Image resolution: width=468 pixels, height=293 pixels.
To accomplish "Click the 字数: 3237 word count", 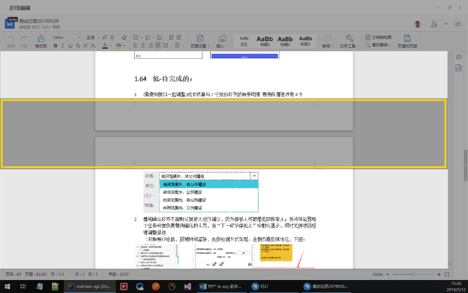I will (x=118, y=274).
